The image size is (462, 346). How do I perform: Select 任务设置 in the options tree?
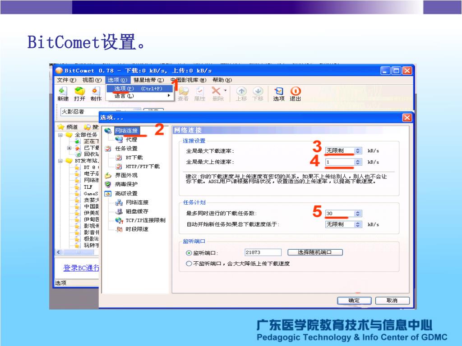pyautogui.click(x=126, y=149)
